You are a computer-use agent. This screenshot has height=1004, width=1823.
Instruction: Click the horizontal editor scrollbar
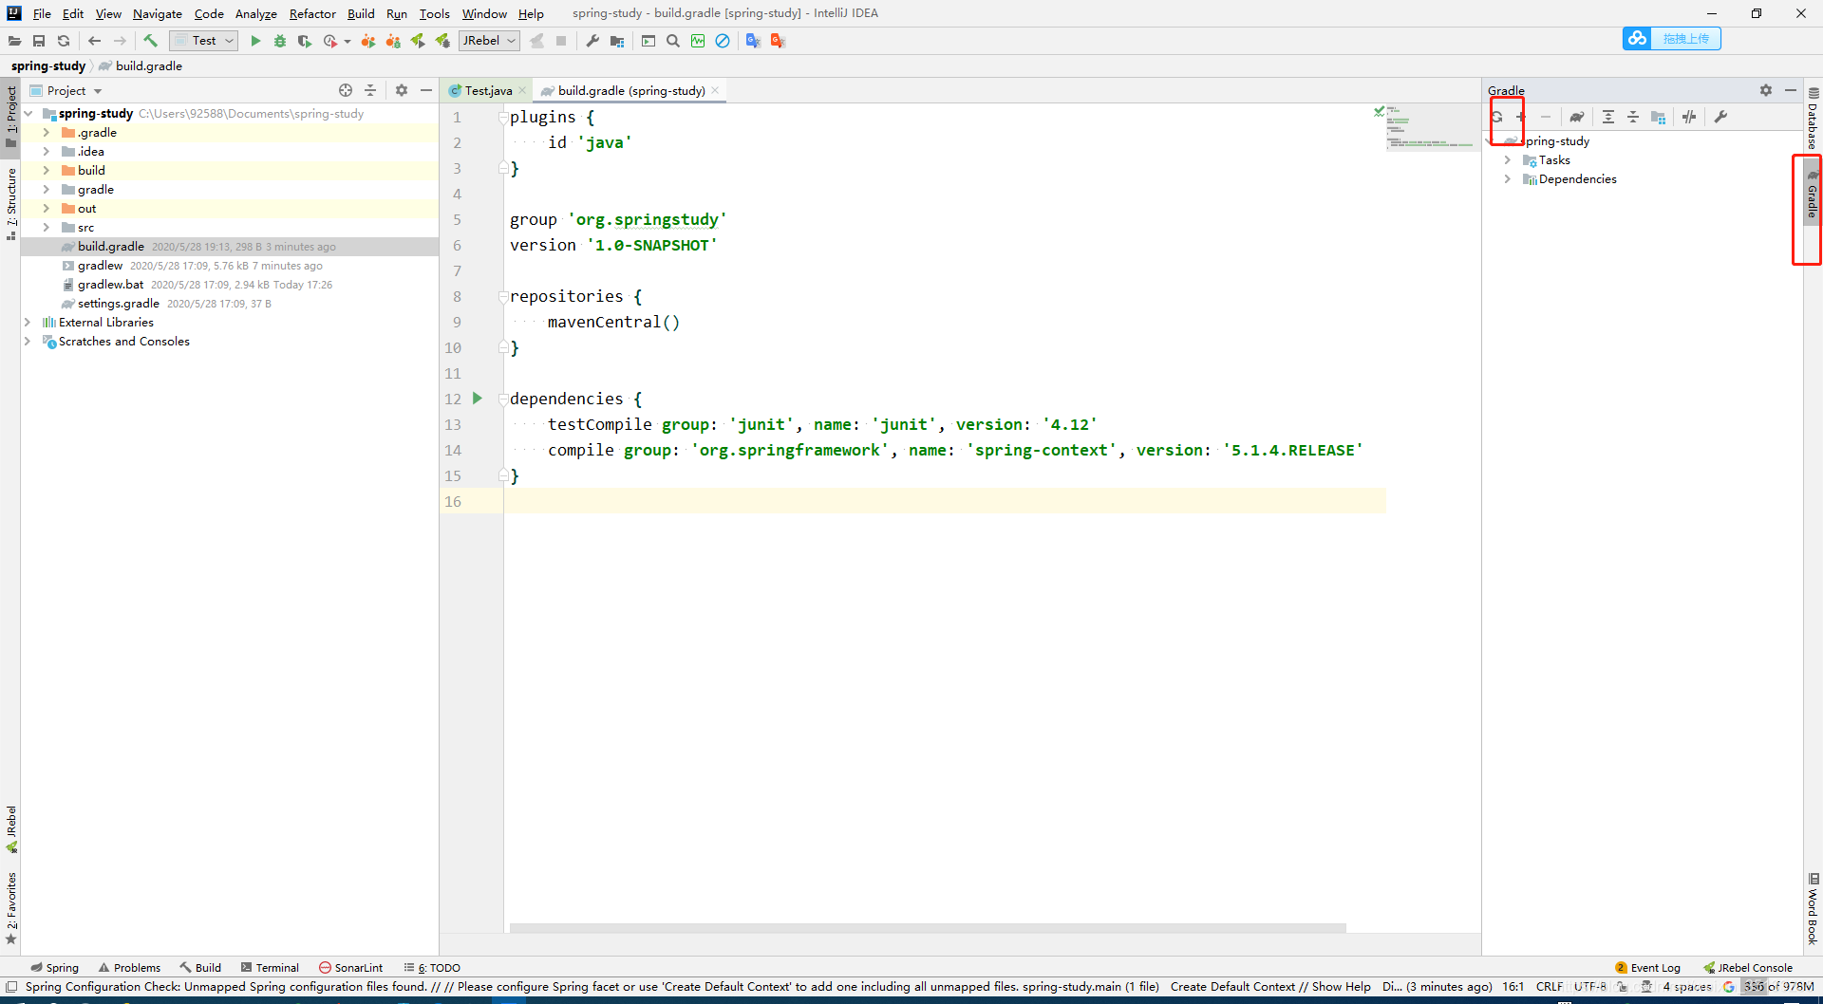(x=928, y=928)
